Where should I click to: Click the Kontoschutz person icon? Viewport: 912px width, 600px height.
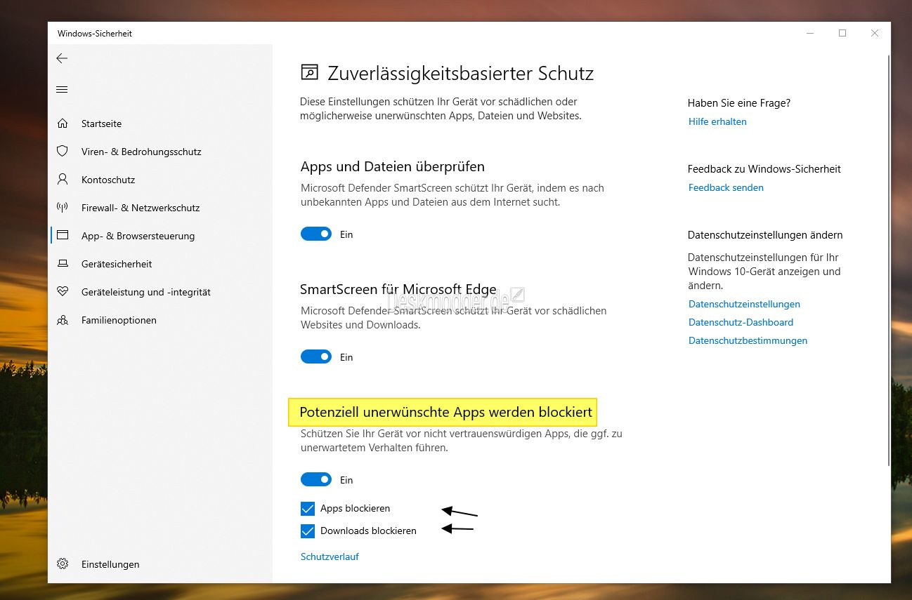point(63,180)
